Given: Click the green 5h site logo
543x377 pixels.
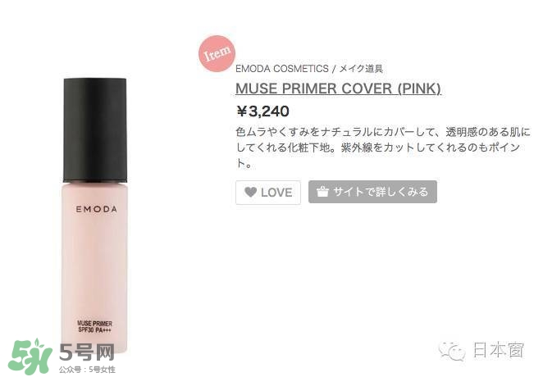Looking at the screenshot, I should (30, 357).
